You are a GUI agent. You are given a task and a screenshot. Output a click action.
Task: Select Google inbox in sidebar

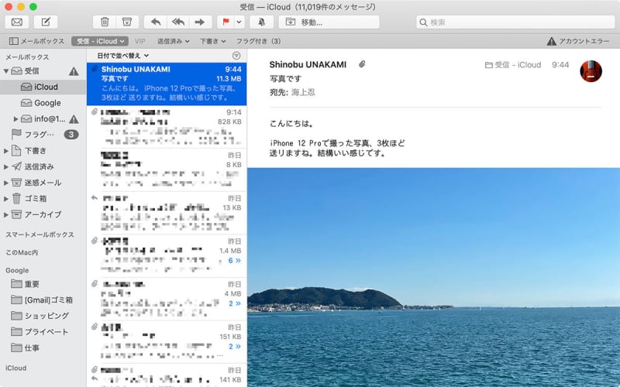click(43, 103)
